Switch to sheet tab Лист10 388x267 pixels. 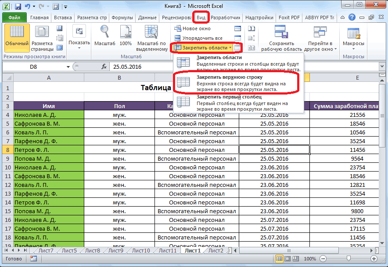[140, 251]
